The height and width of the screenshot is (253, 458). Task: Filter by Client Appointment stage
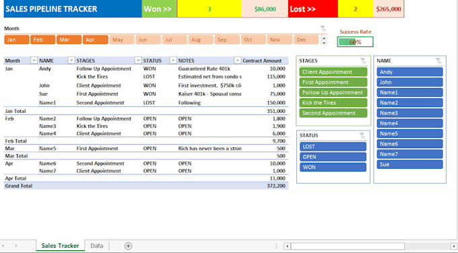(333, 72)
